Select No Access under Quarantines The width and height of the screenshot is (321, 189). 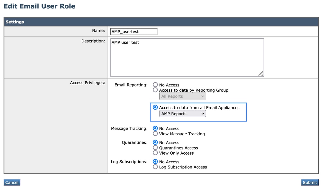(x=155, y=142)
